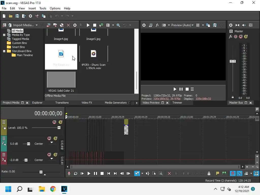The image size is (260, 195).
Task: Open the File menu
Action: pos(4,8)
